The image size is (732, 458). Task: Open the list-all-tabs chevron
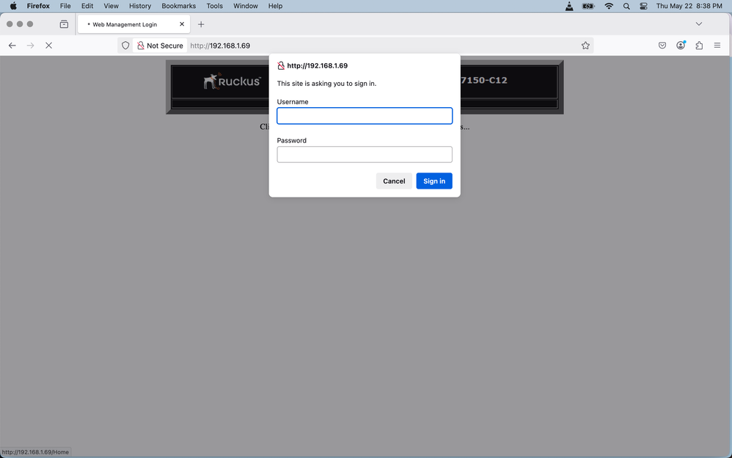(x=699, y=23)
